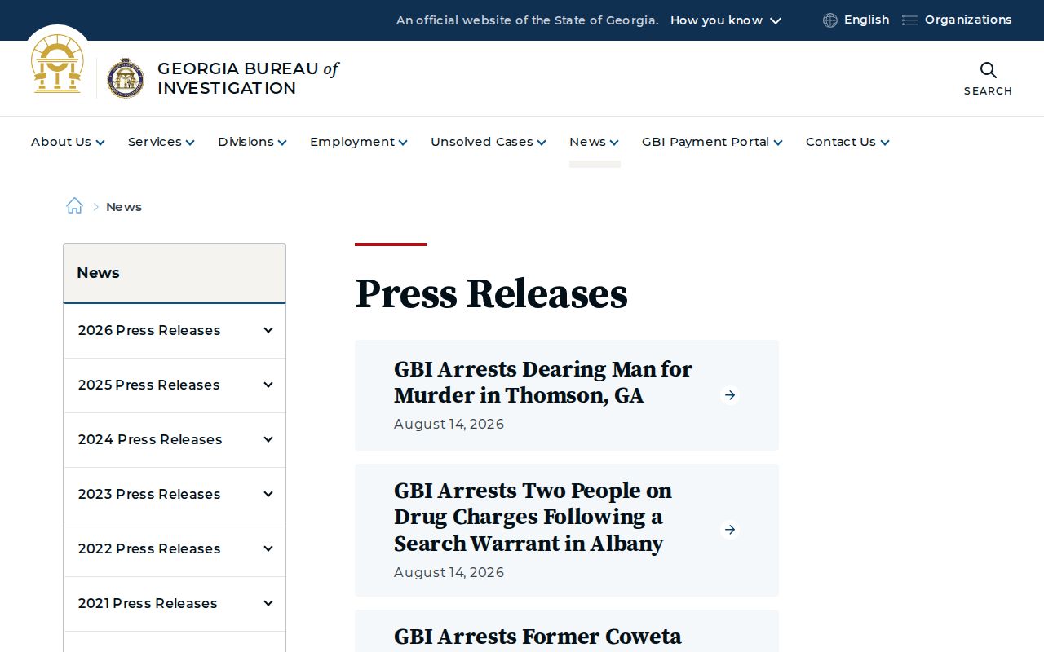Click News sidebar heading
Viewport: 1044px width, 652px height.
click(98, 273)
